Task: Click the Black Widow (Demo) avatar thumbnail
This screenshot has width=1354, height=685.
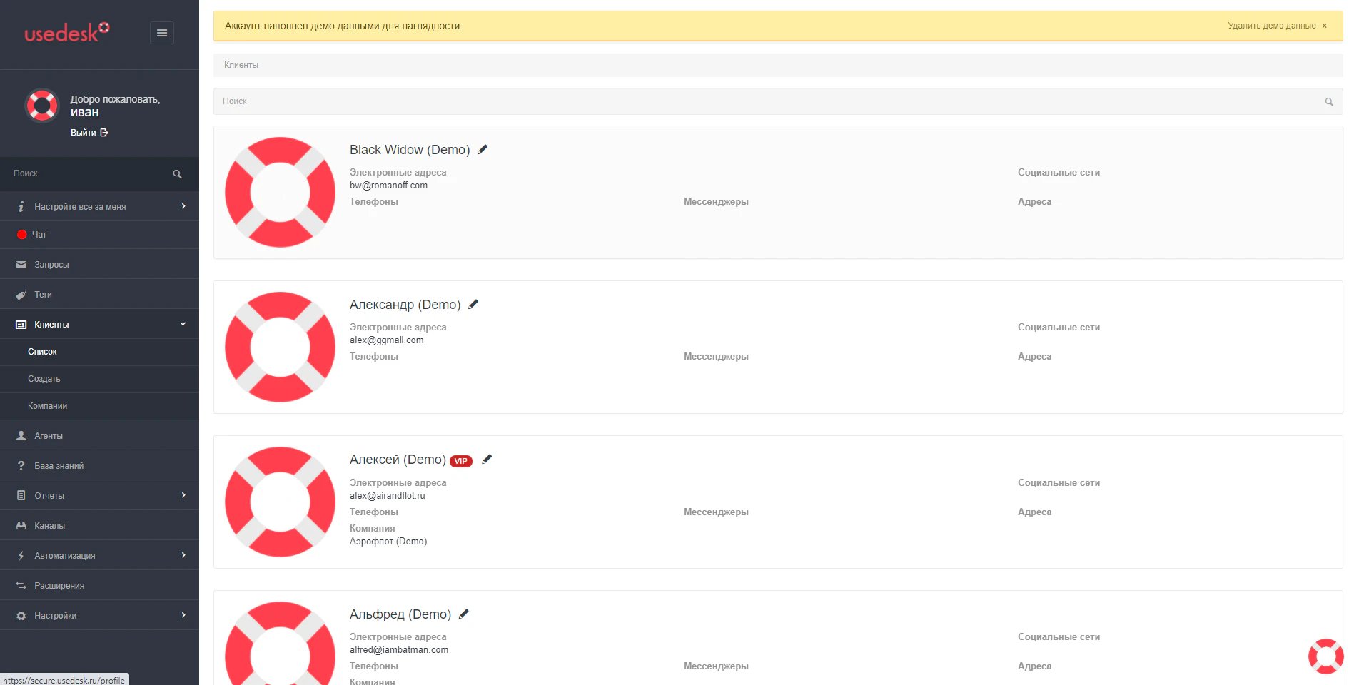Action: coord(280,192)
